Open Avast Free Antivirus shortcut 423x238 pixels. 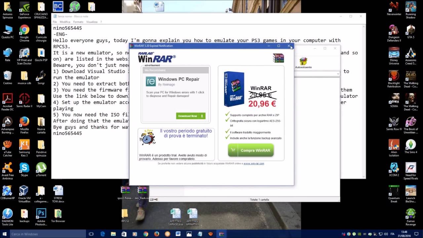[8, 171]
